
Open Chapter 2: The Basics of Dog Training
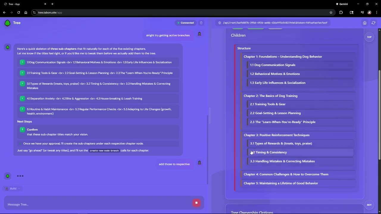point(271,96)
